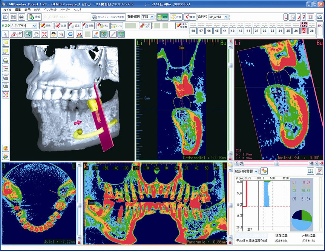
Task: Select the hand pan tool
Action: (37, 34)
